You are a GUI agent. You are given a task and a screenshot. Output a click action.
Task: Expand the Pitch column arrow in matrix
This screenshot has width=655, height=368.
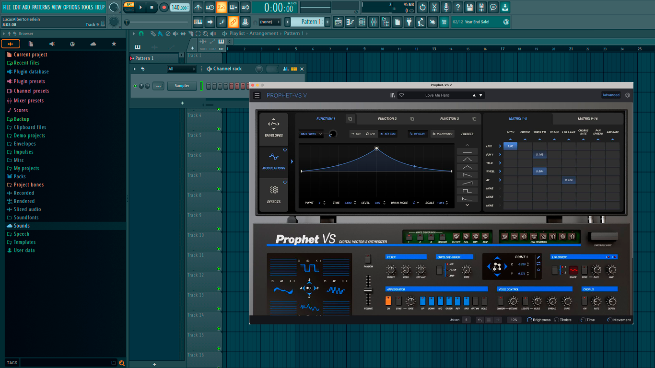(x=510, y=139)
